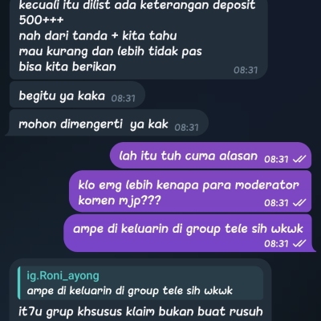Click the double-check icon on 'ampe di keluarin' message

299,244
